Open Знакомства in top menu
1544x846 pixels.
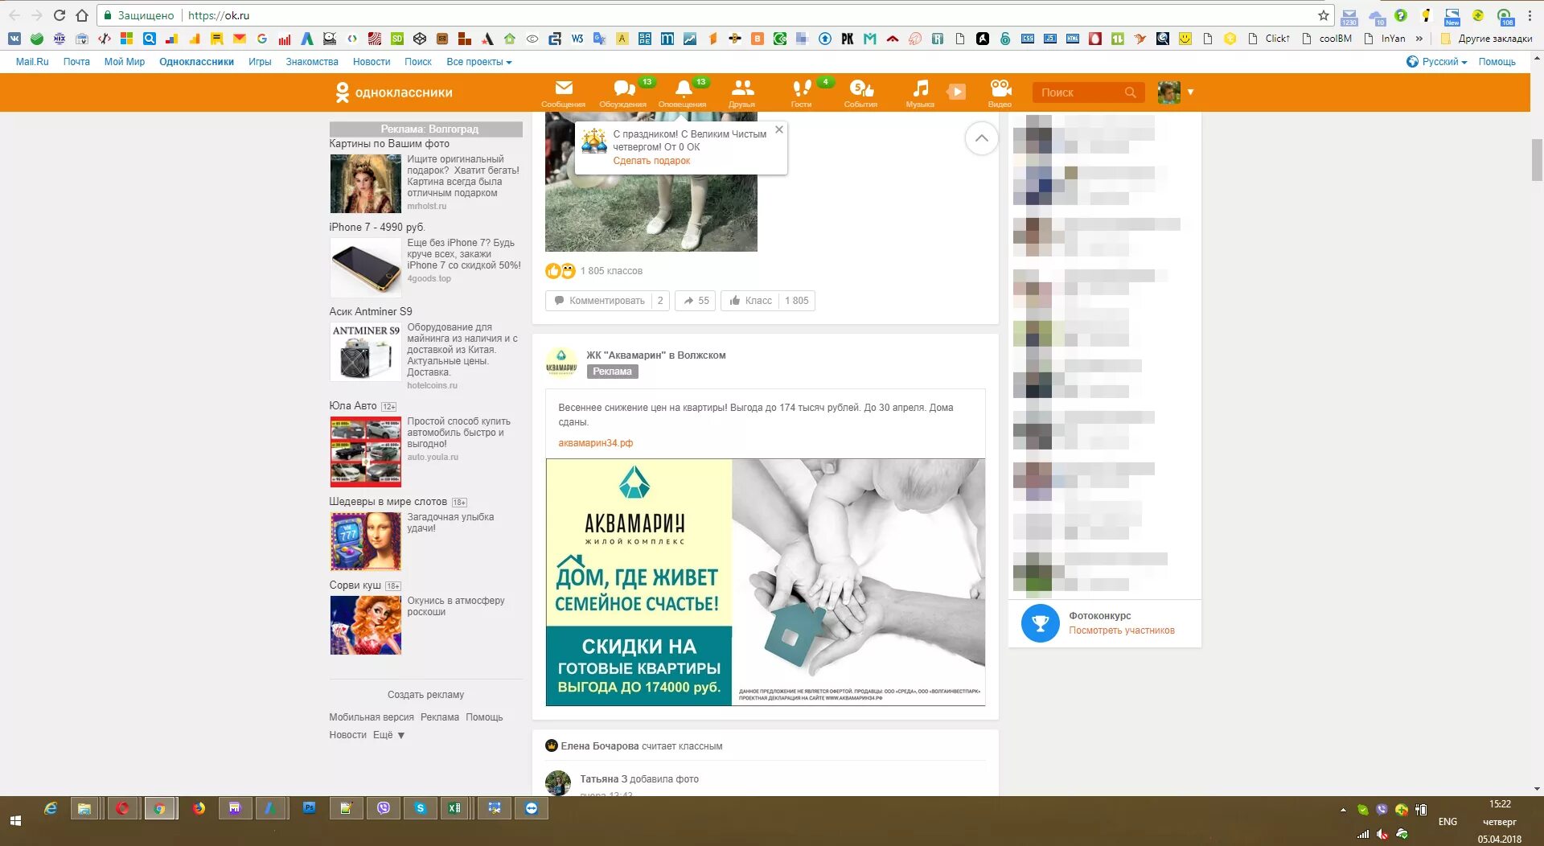312,62
